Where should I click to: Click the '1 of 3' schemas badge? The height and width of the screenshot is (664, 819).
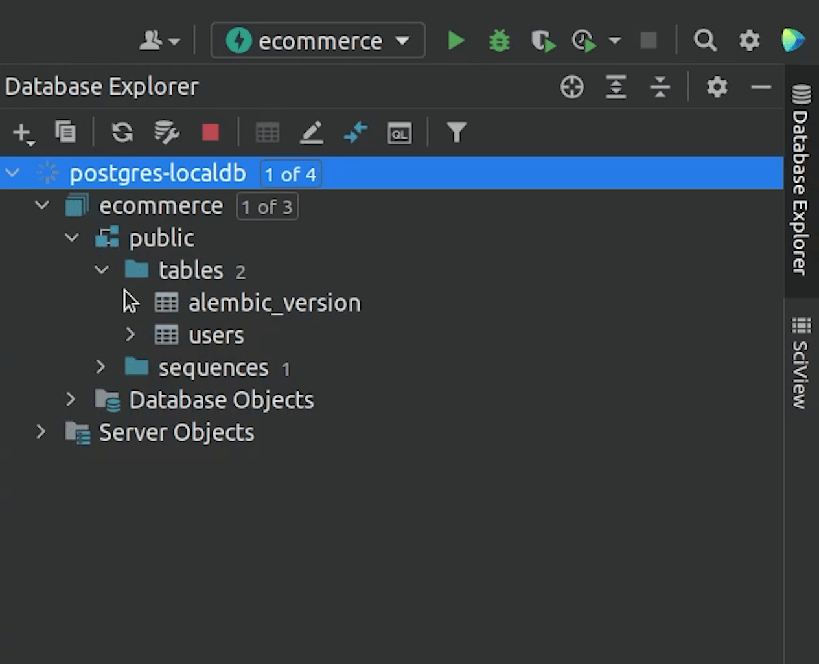coord(267,207)
